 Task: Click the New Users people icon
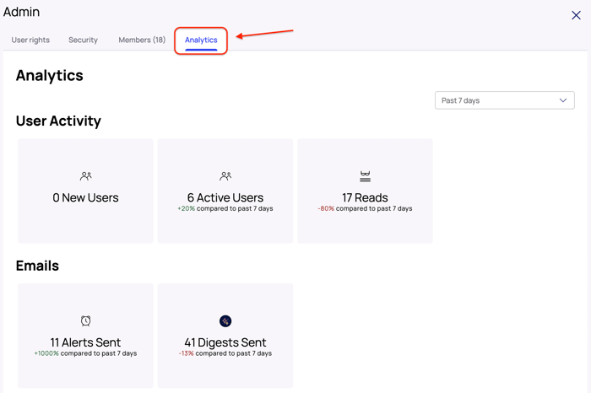(85, 176)
